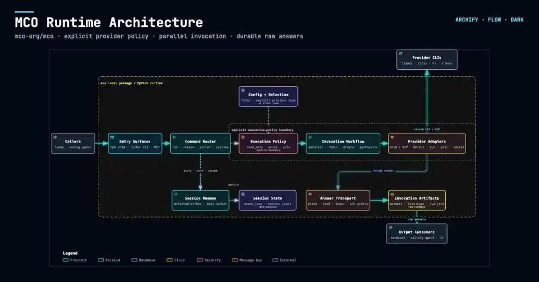
Task: Click the 'Invocation Artifacts' node title
Action: click(x=417, y=198)
